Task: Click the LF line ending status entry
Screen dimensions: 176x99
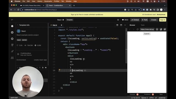Action: click(x=156, y=98)
